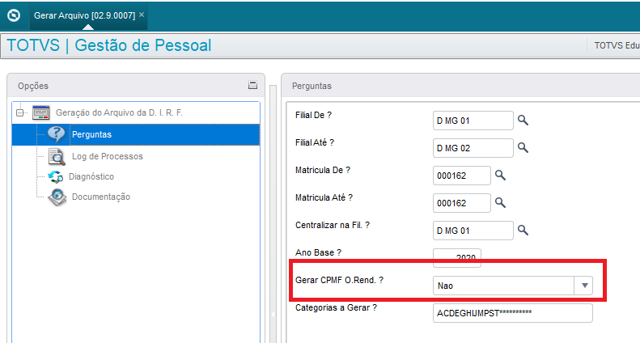Collapse the Opções panel
The image size is (640, 343).
252,85
